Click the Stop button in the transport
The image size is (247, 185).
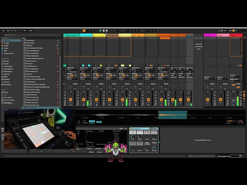pos(103,31)
